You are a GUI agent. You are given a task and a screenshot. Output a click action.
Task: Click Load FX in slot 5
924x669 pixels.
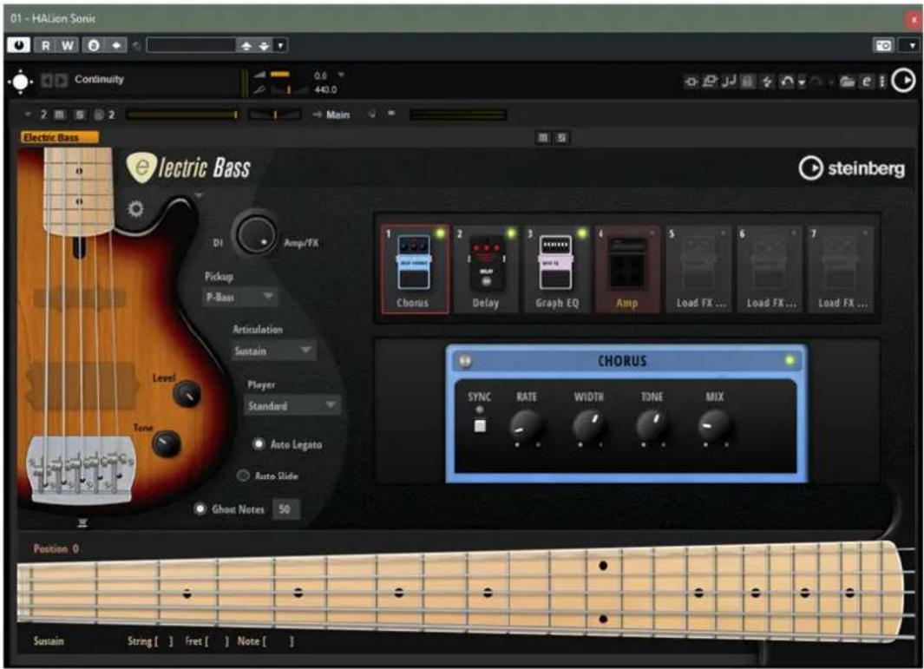tap(699, 269)
